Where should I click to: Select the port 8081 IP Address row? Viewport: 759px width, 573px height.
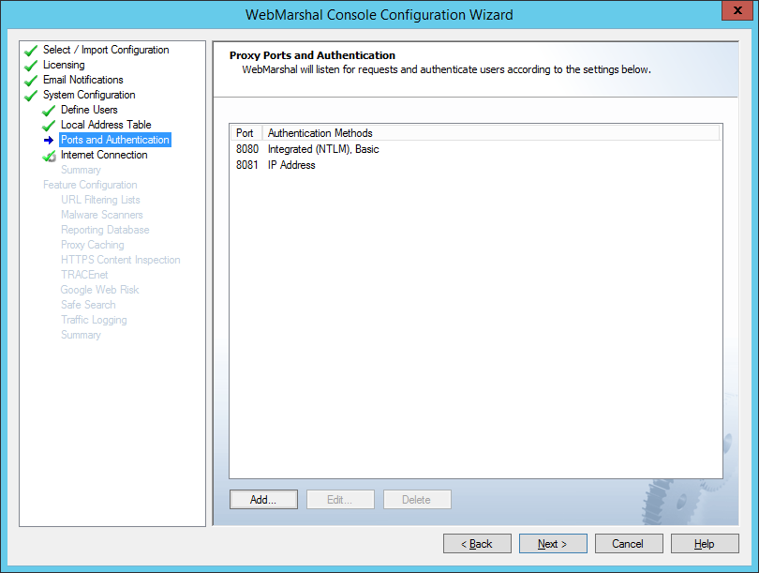pos(290,165)
